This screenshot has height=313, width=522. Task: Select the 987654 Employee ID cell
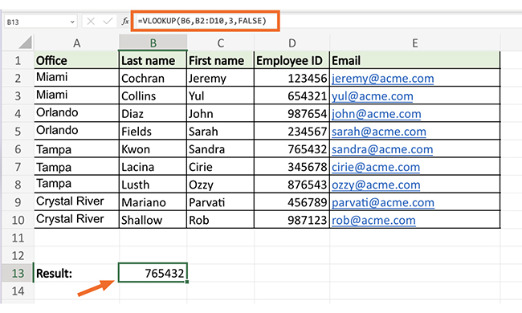tap(292, 113)
